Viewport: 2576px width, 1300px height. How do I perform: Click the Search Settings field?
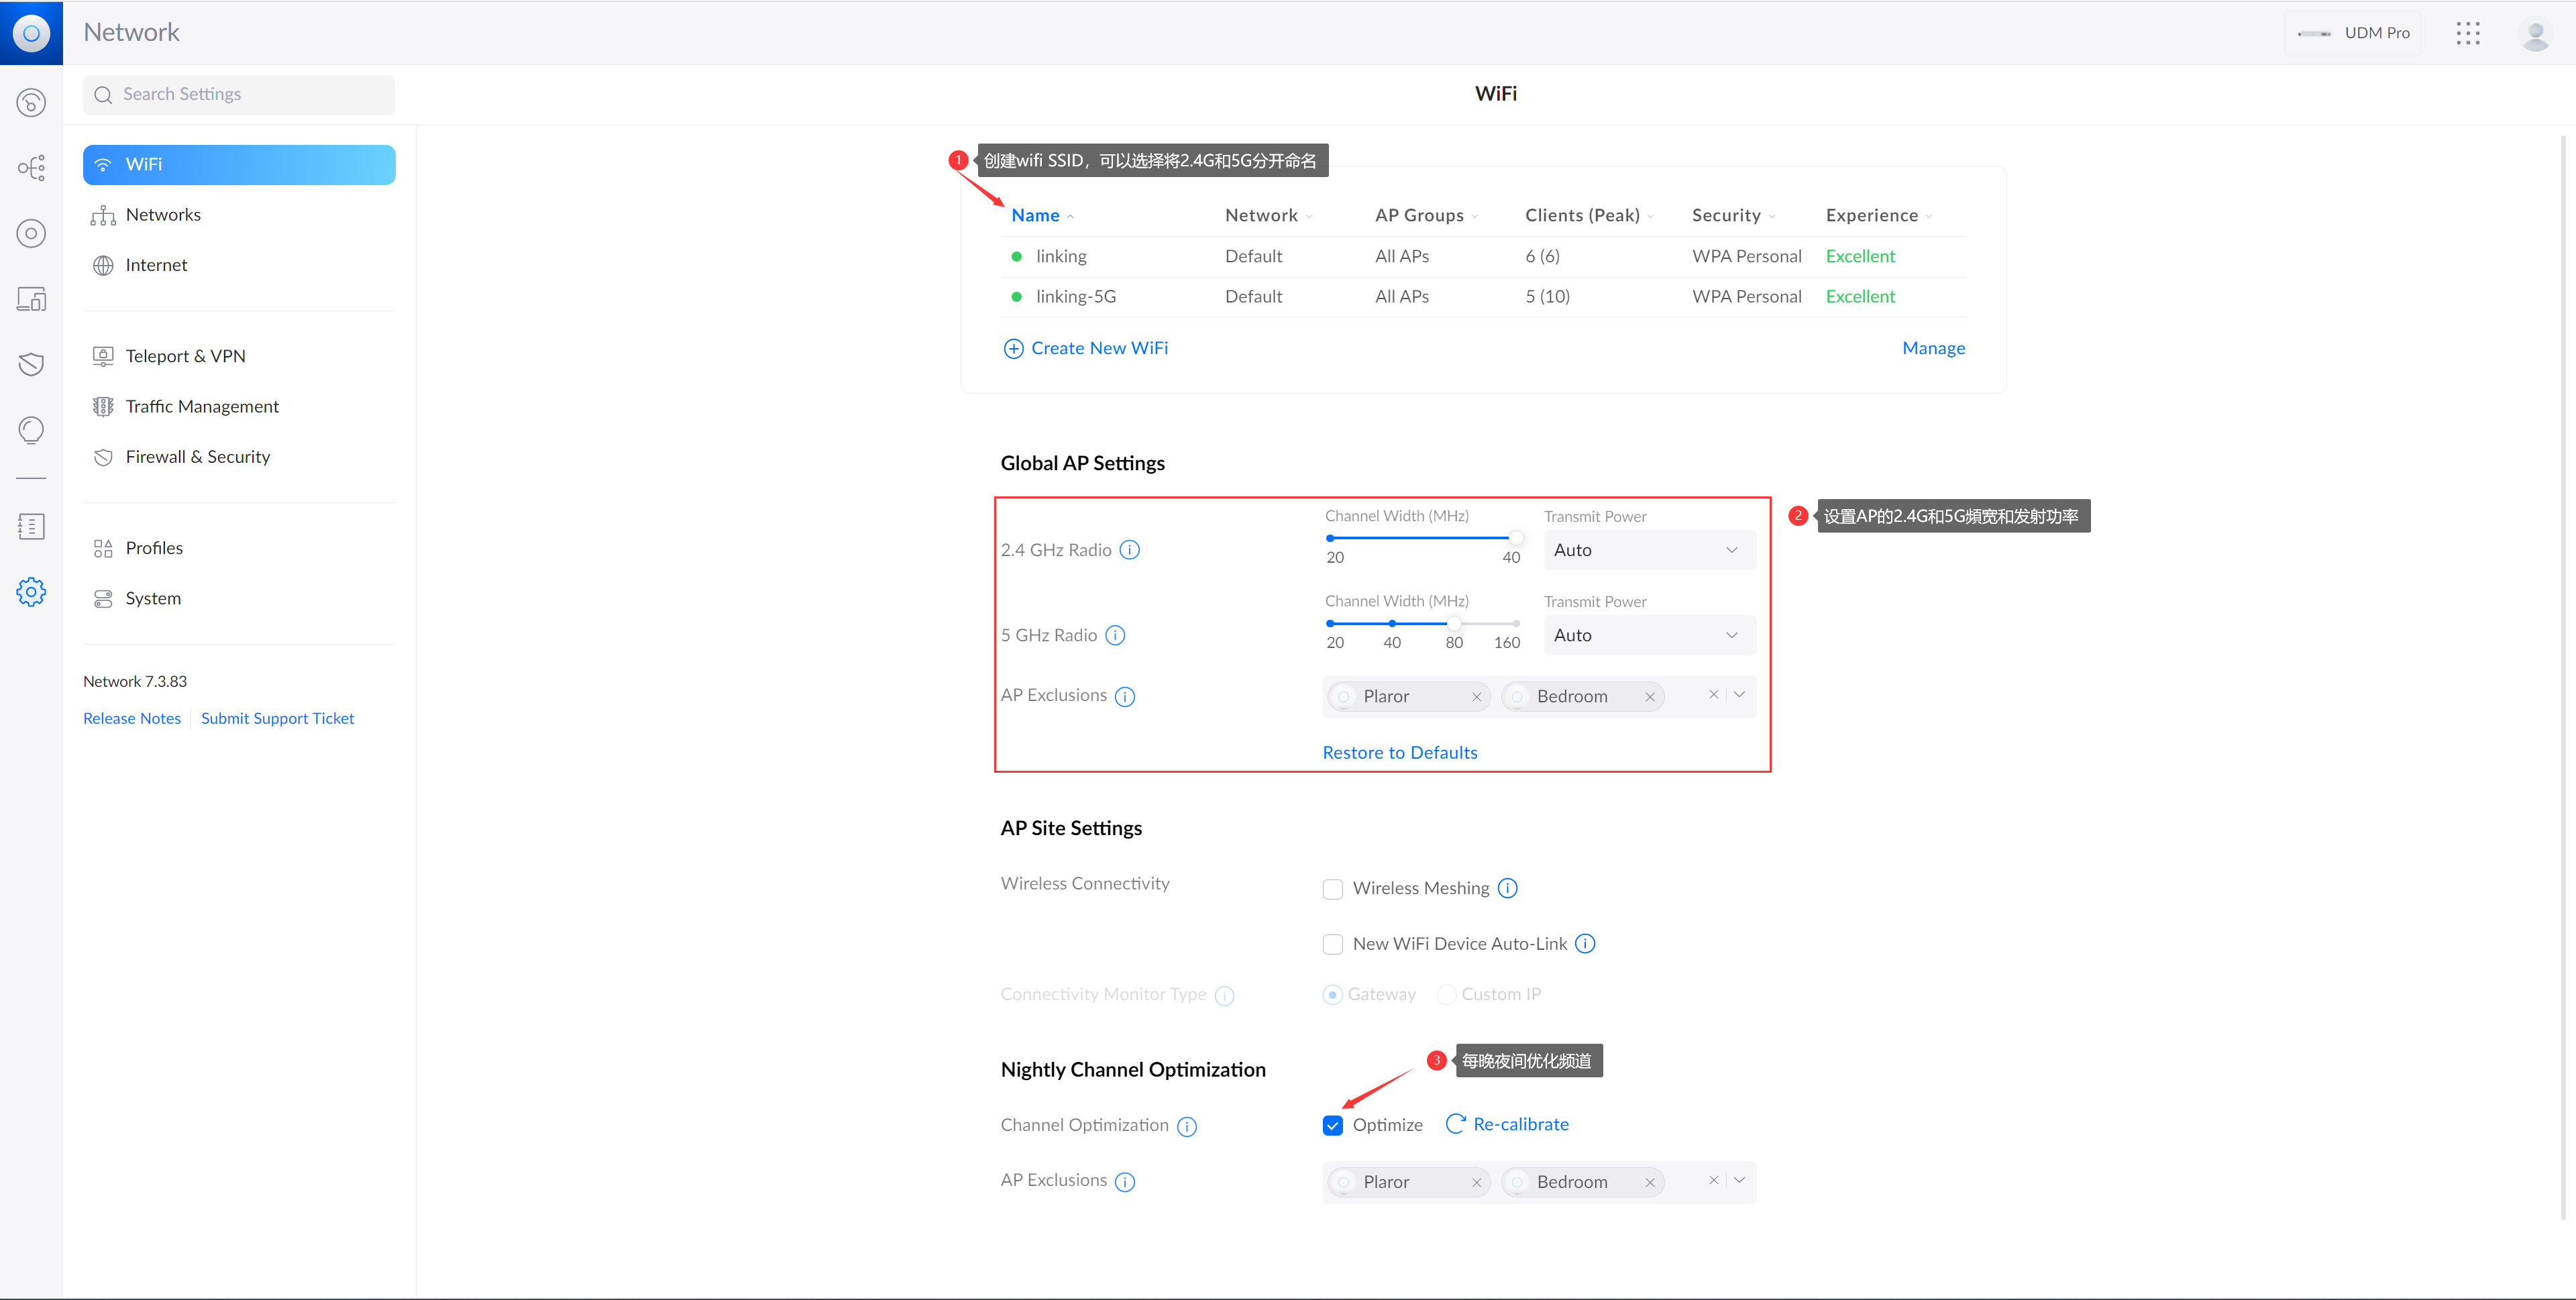[x=239, y=95]
